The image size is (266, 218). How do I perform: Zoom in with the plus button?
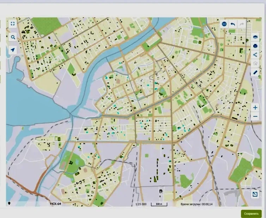coord(255,107)
